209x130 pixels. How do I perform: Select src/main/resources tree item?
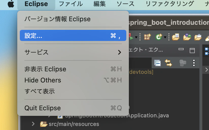click(69, 124)
